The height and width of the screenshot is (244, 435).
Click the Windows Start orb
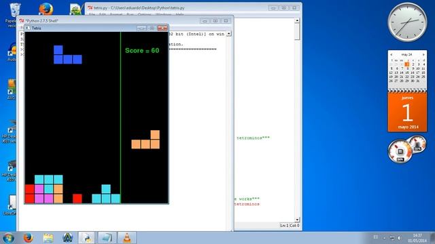click(x=8, y=238)
